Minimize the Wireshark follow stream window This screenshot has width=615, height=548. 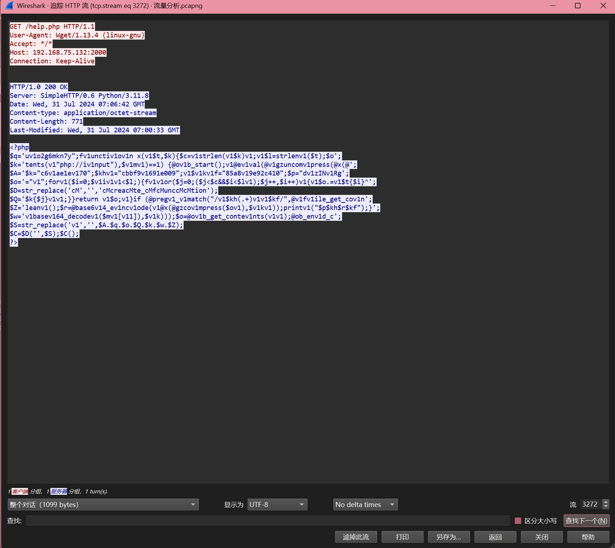coord(553,5)
